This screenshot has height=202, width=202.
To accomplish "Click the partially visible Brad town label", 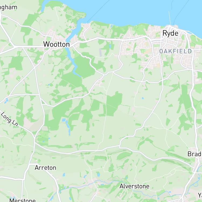I will point(195,154).
